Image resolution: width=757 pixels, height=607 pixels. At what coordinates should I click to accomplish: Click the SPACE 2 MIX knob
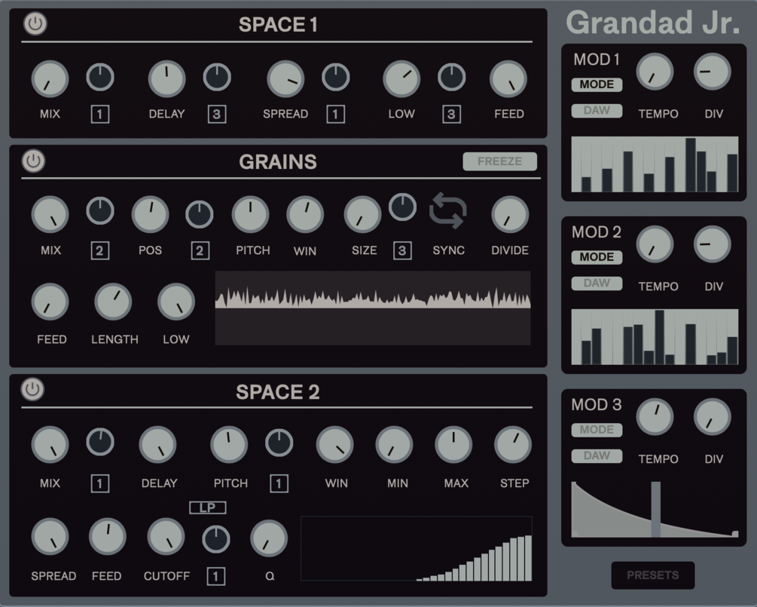pos(50,445)
